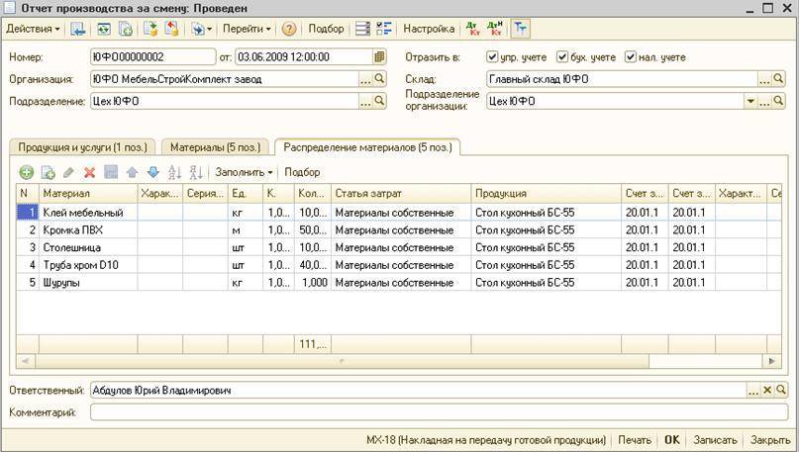Click the Дт/Кт postings icon

pyautogui.click(x=472, y=30)
